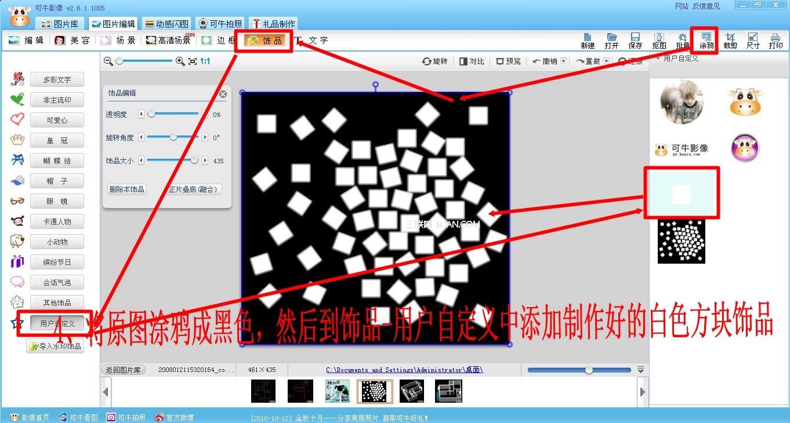Switch to the 礼品制作 tab

273,24
